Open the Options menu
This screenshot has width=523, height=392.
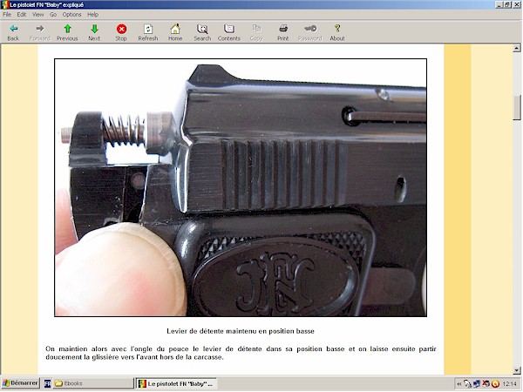pos(71,14)
